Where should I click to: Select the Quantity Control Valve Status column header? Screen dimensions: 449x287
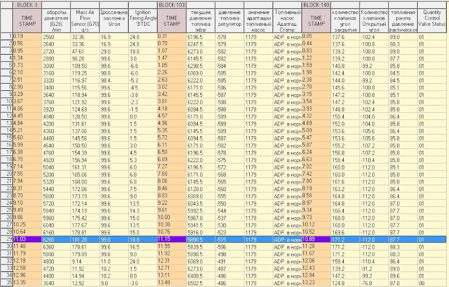(432, 21)
